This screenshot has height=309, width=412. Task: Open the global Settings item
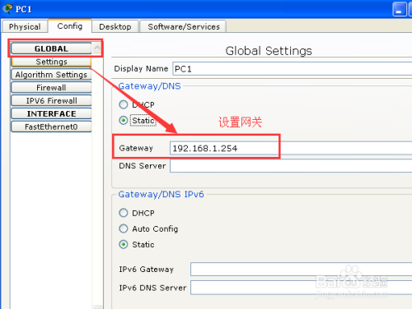click(x=51, y=62)
